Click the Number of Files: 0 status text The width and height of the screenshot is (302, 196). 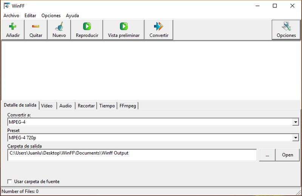point(20,191)
